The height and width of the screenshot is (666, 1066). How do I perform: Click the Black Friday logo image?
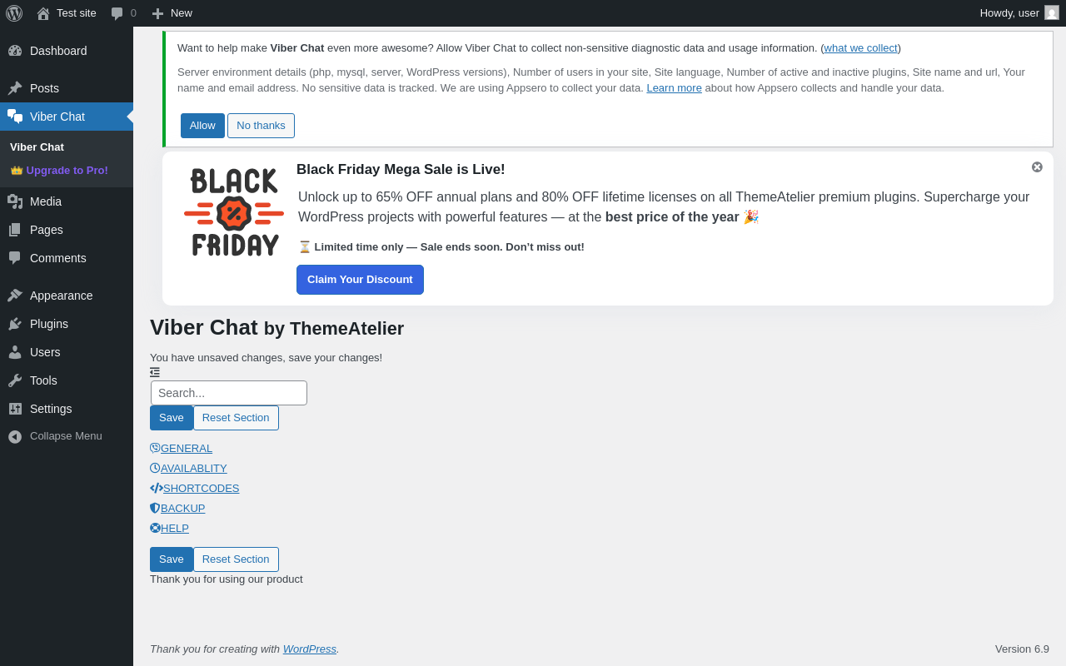[x=234, y=212]
